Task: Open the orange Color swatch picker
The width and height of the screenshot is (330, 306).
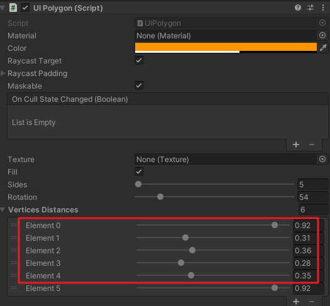Action: click(226, 48)
